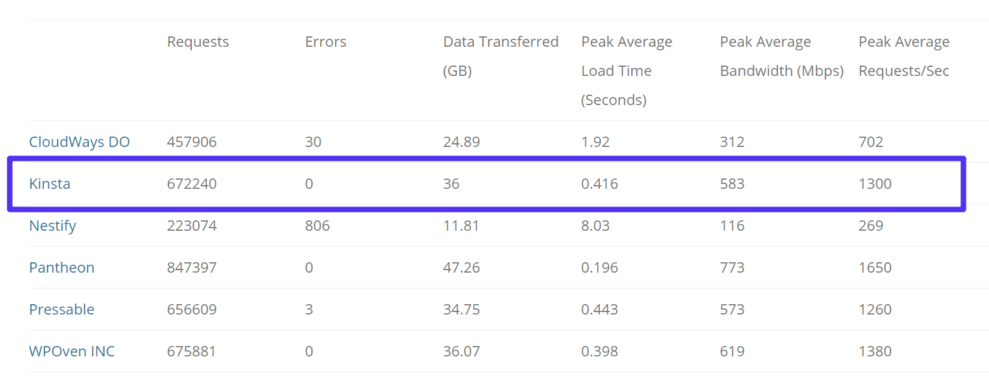Visit the WPOven INC link

tap(72, 352)
